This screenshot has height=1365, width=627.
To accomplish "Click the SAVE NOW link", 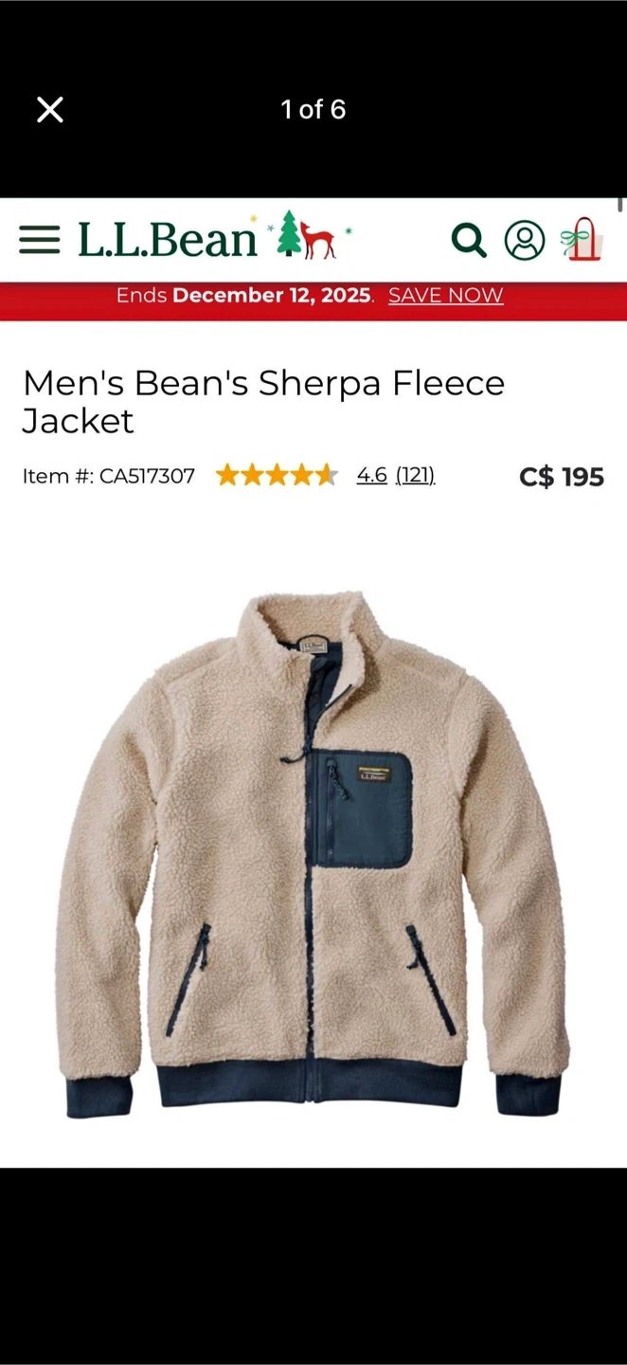I will pos(445,295).
